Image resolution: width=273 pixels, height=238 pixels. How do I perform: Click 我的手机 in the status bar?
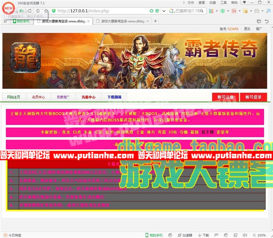154,235
